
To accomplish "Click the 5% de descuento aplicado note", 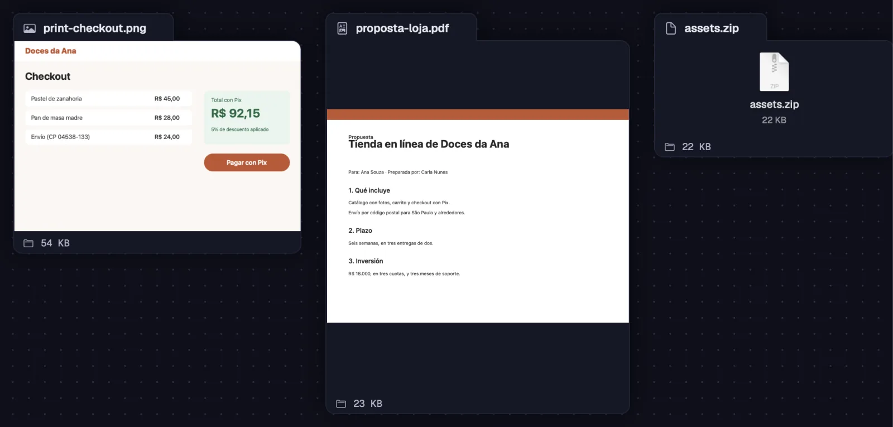I will tap(240, 129).
